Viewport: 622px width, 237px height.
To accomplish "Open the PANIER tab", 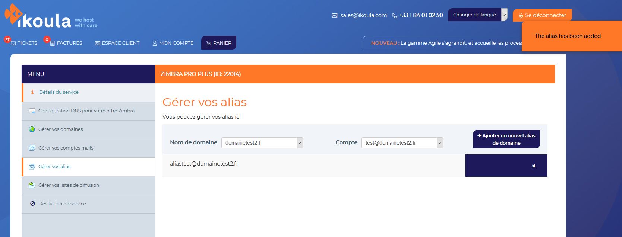I will click(219, 43).
